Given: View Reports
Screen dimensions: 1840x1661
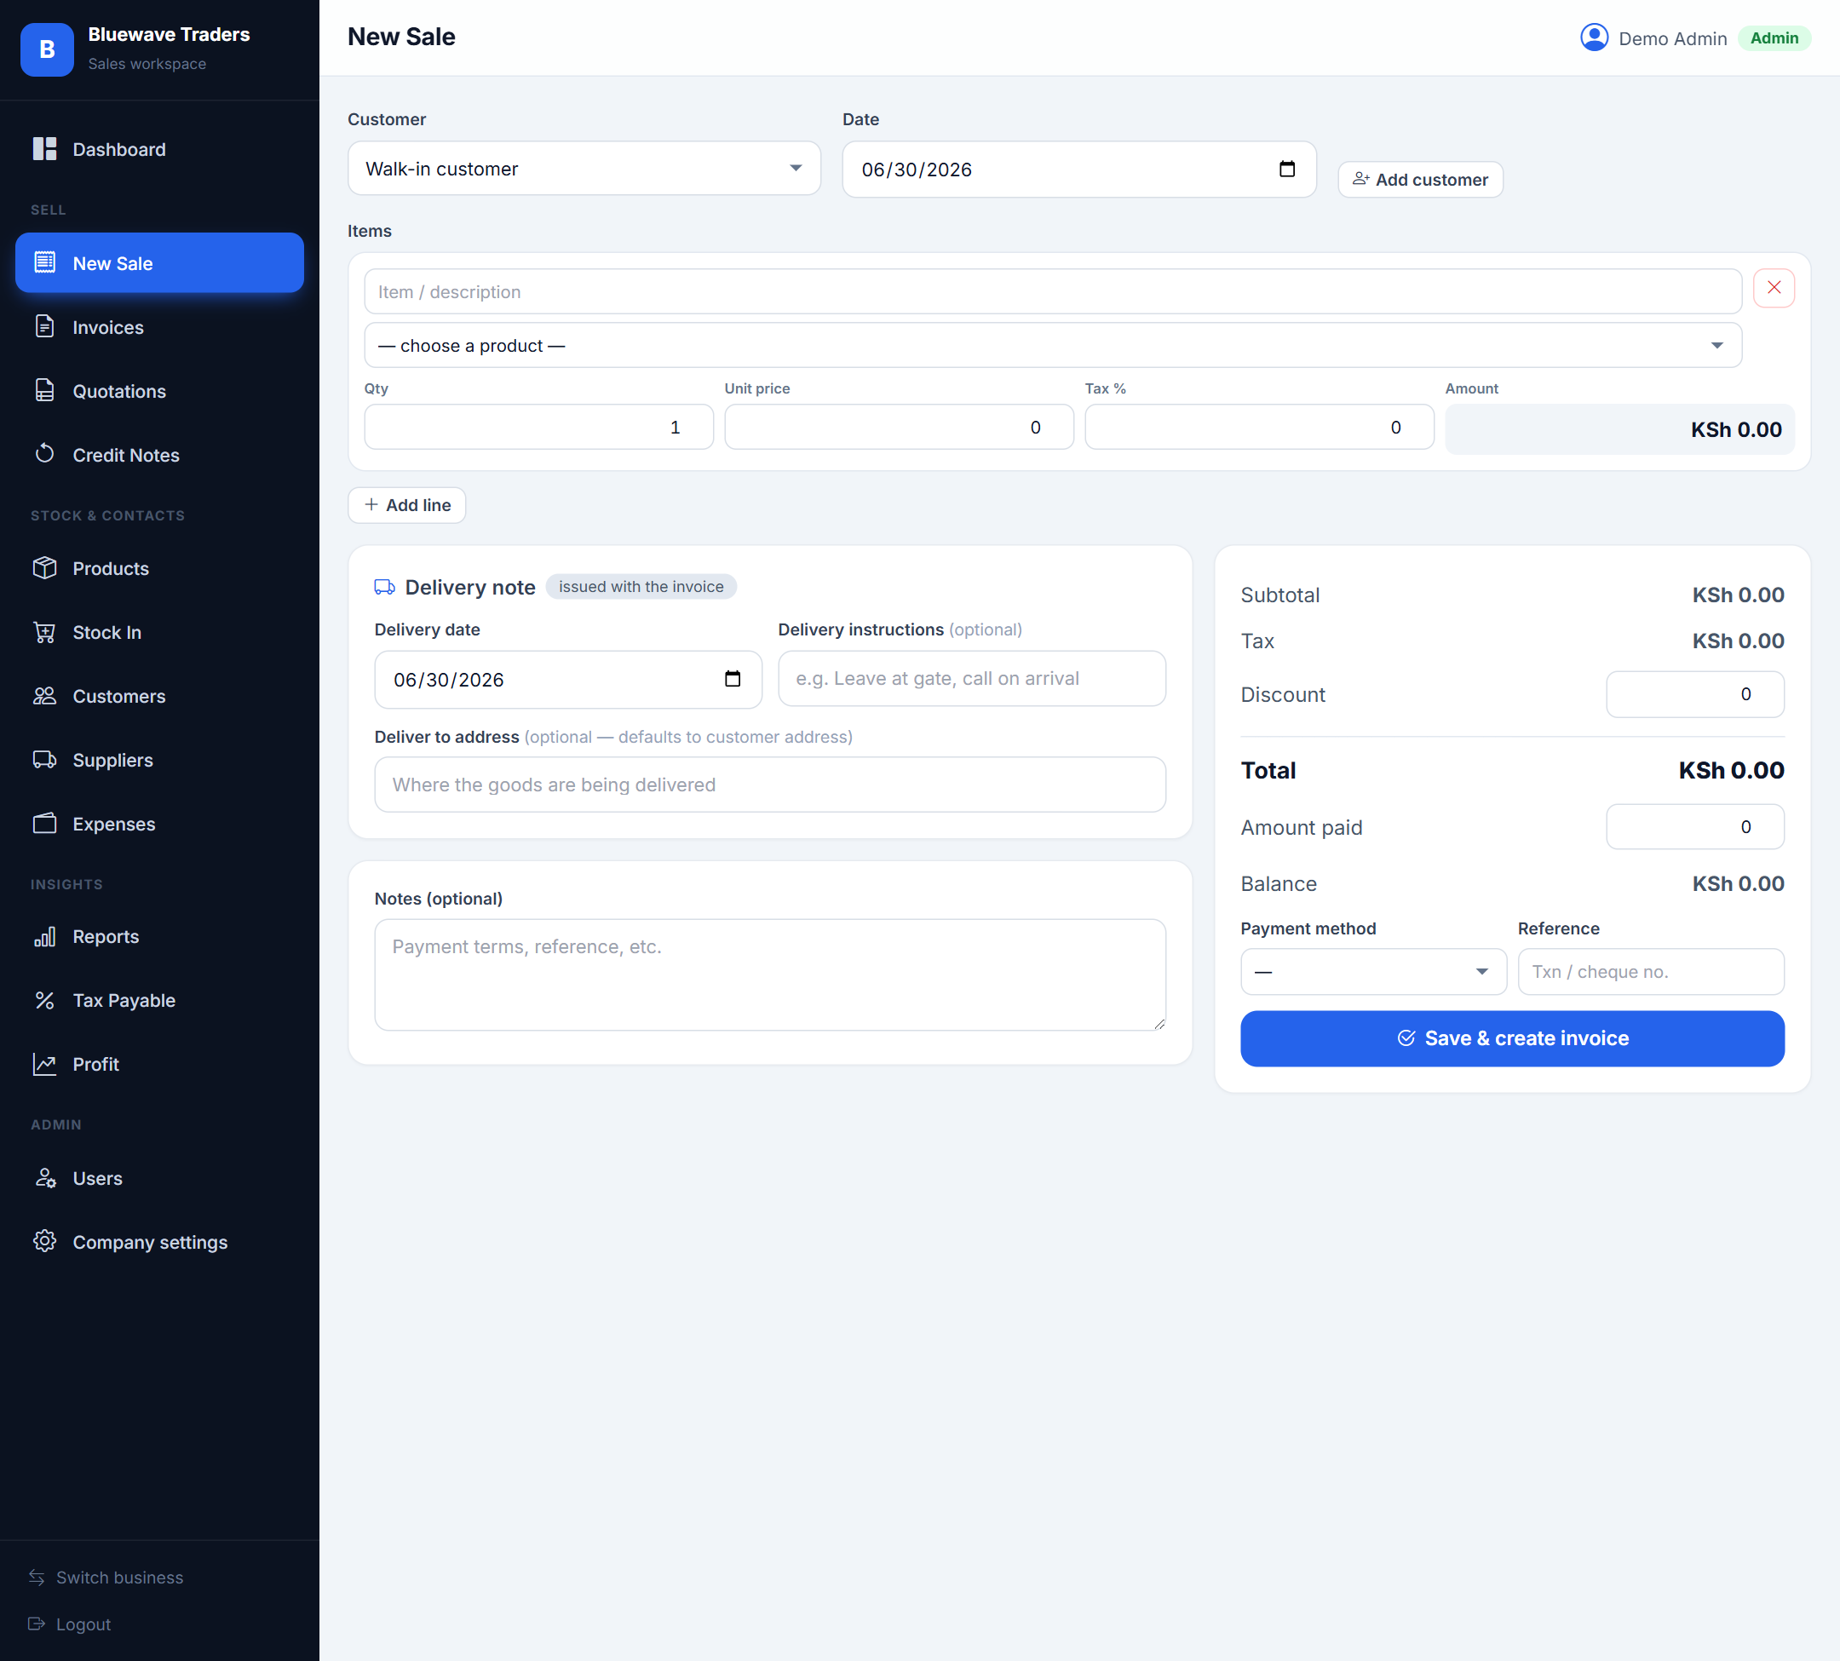Looking at the screenshot, I should (160, 936).
